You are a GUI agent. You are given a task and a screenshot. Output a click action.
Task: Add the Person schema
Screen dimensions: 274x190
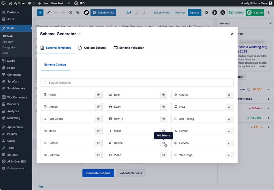pos(229,131)
